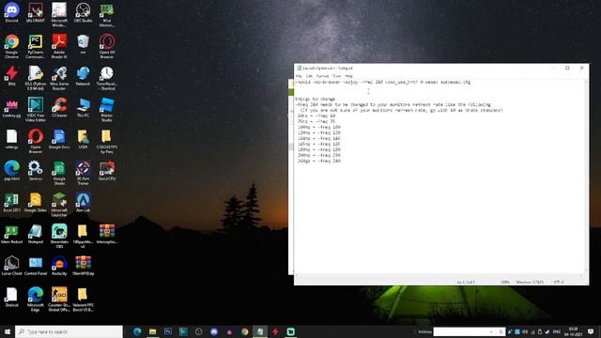The width and height of the screenshot is (601, 338).
Task: Open the QuickCPU desktop shortcut
Action: [106, 170]
